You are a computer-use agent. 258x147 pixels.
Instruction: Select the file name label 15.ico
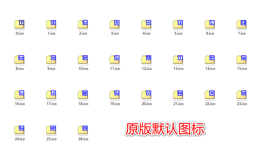click(242, 69)
